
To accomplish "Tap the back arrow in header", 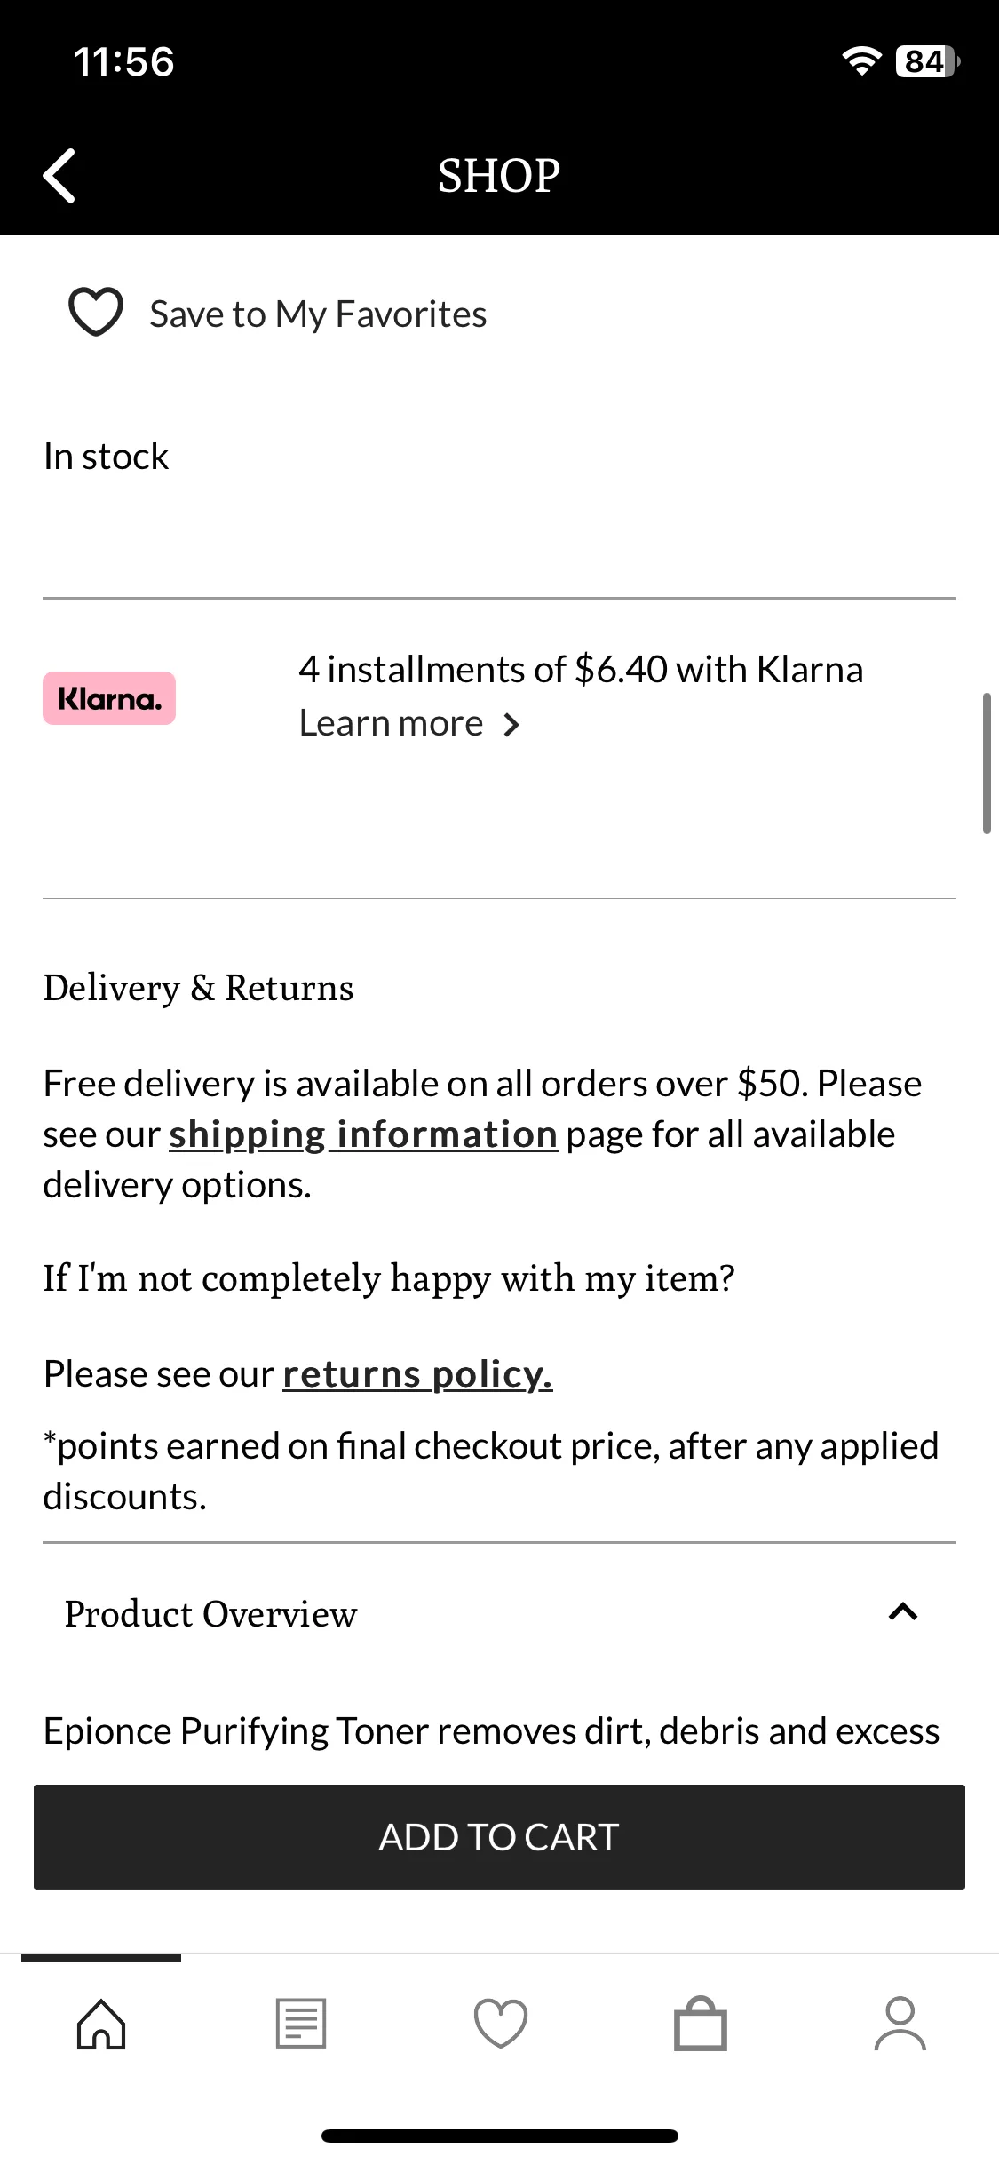I will click(x=59, y=175).
